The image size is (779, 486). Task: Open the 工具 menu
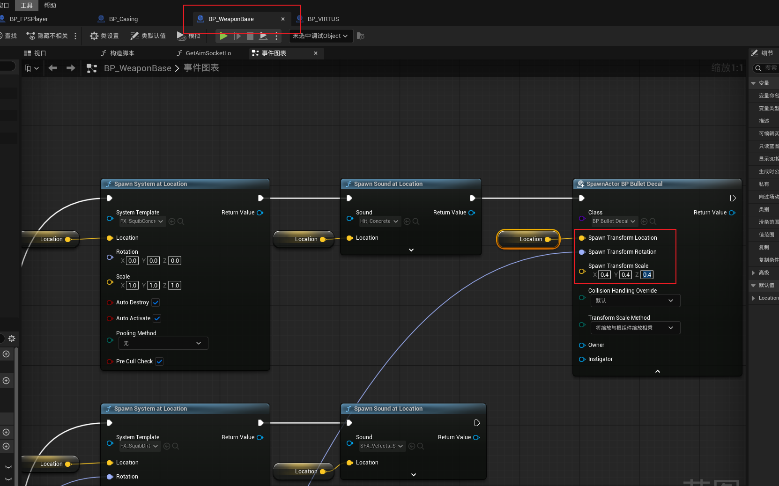point(27,6)
